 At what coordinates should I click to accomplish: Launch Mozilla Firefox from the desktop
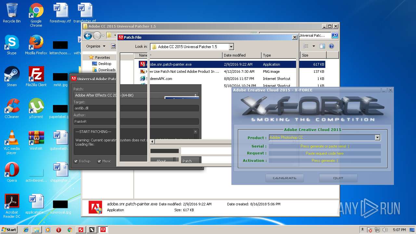click(36, 45)
